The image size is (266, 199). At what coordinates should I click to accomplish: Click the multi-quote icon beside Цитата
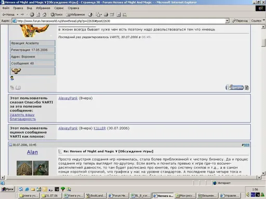247,88
